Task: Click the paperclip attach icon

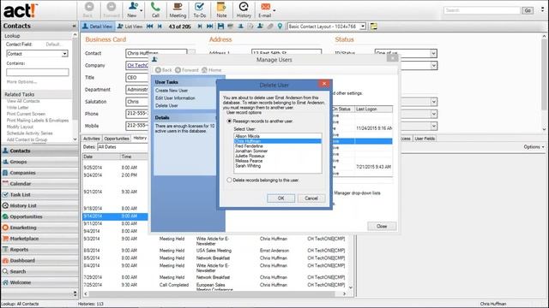Action: pos(270,27)
